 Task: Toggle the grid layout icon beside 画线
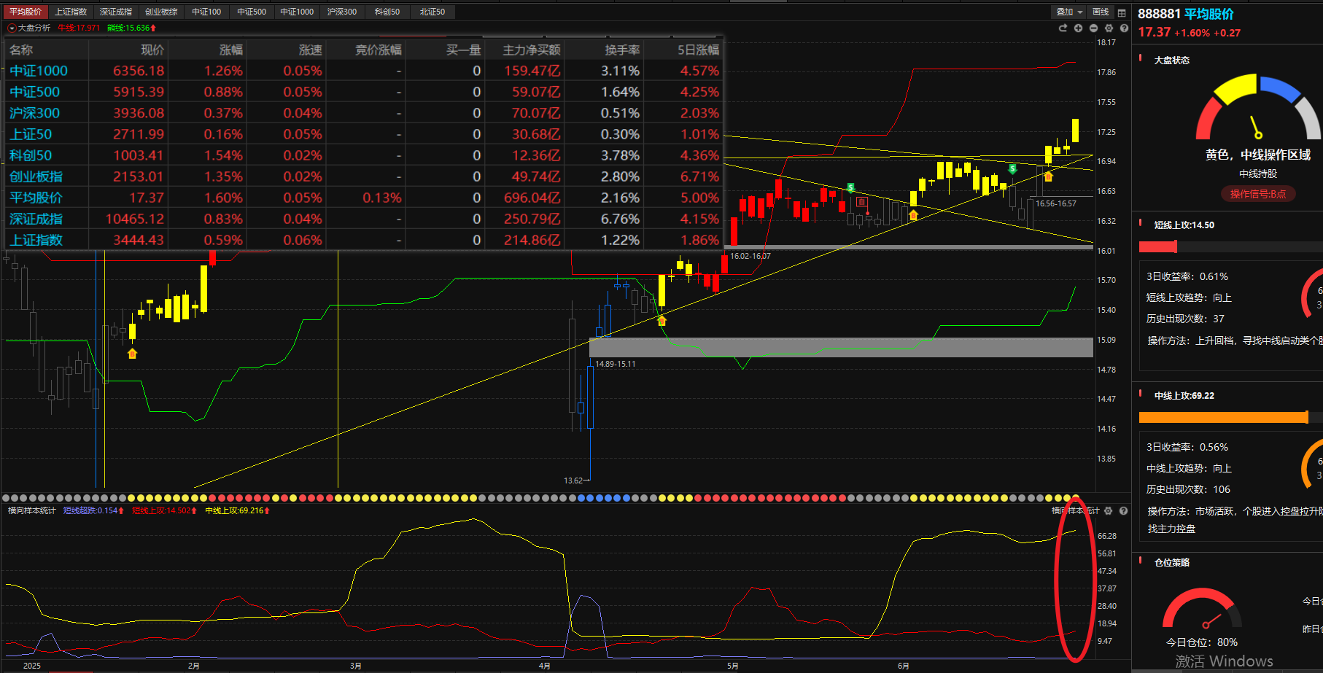coord(1122,12)
